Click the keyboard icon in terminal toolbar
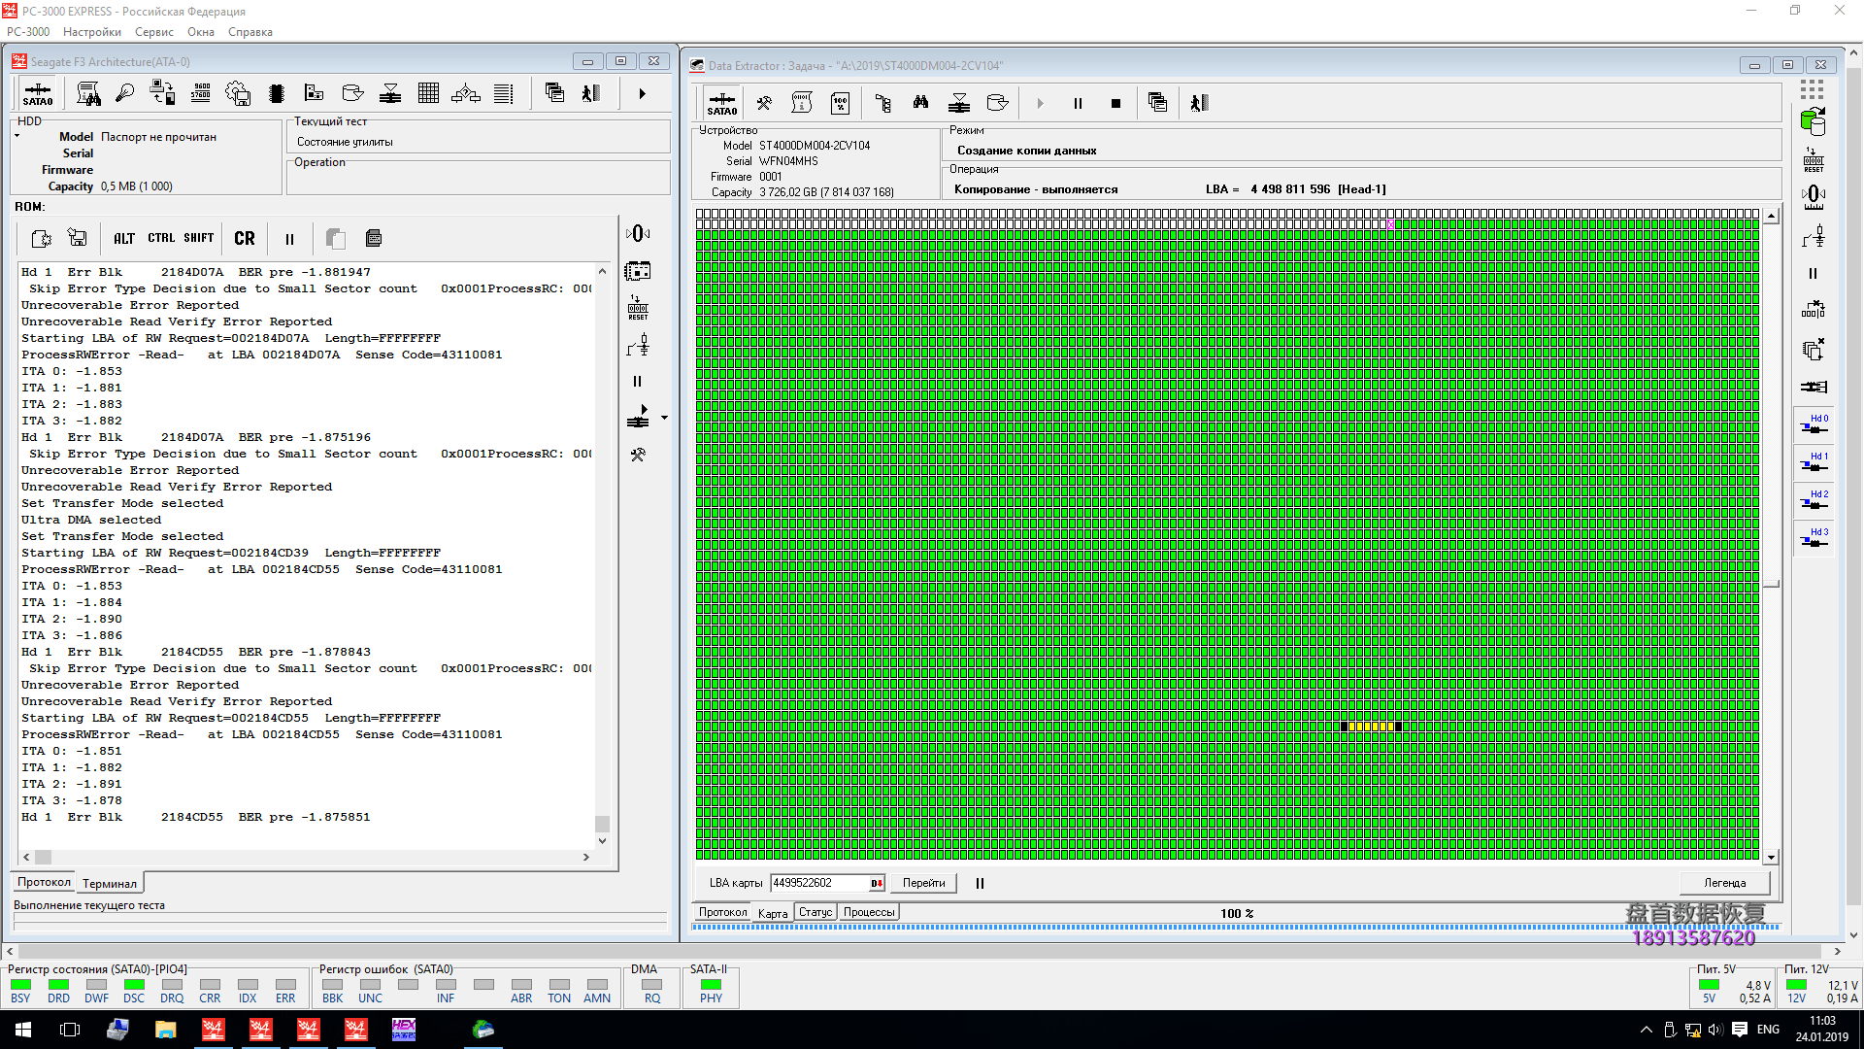The width and height of the screenshot is (1864, 1049). [x=374, y=238]
